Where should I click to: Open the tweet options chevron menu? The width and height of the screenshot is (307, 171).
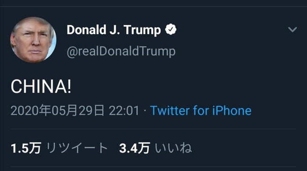pos(292,29)
